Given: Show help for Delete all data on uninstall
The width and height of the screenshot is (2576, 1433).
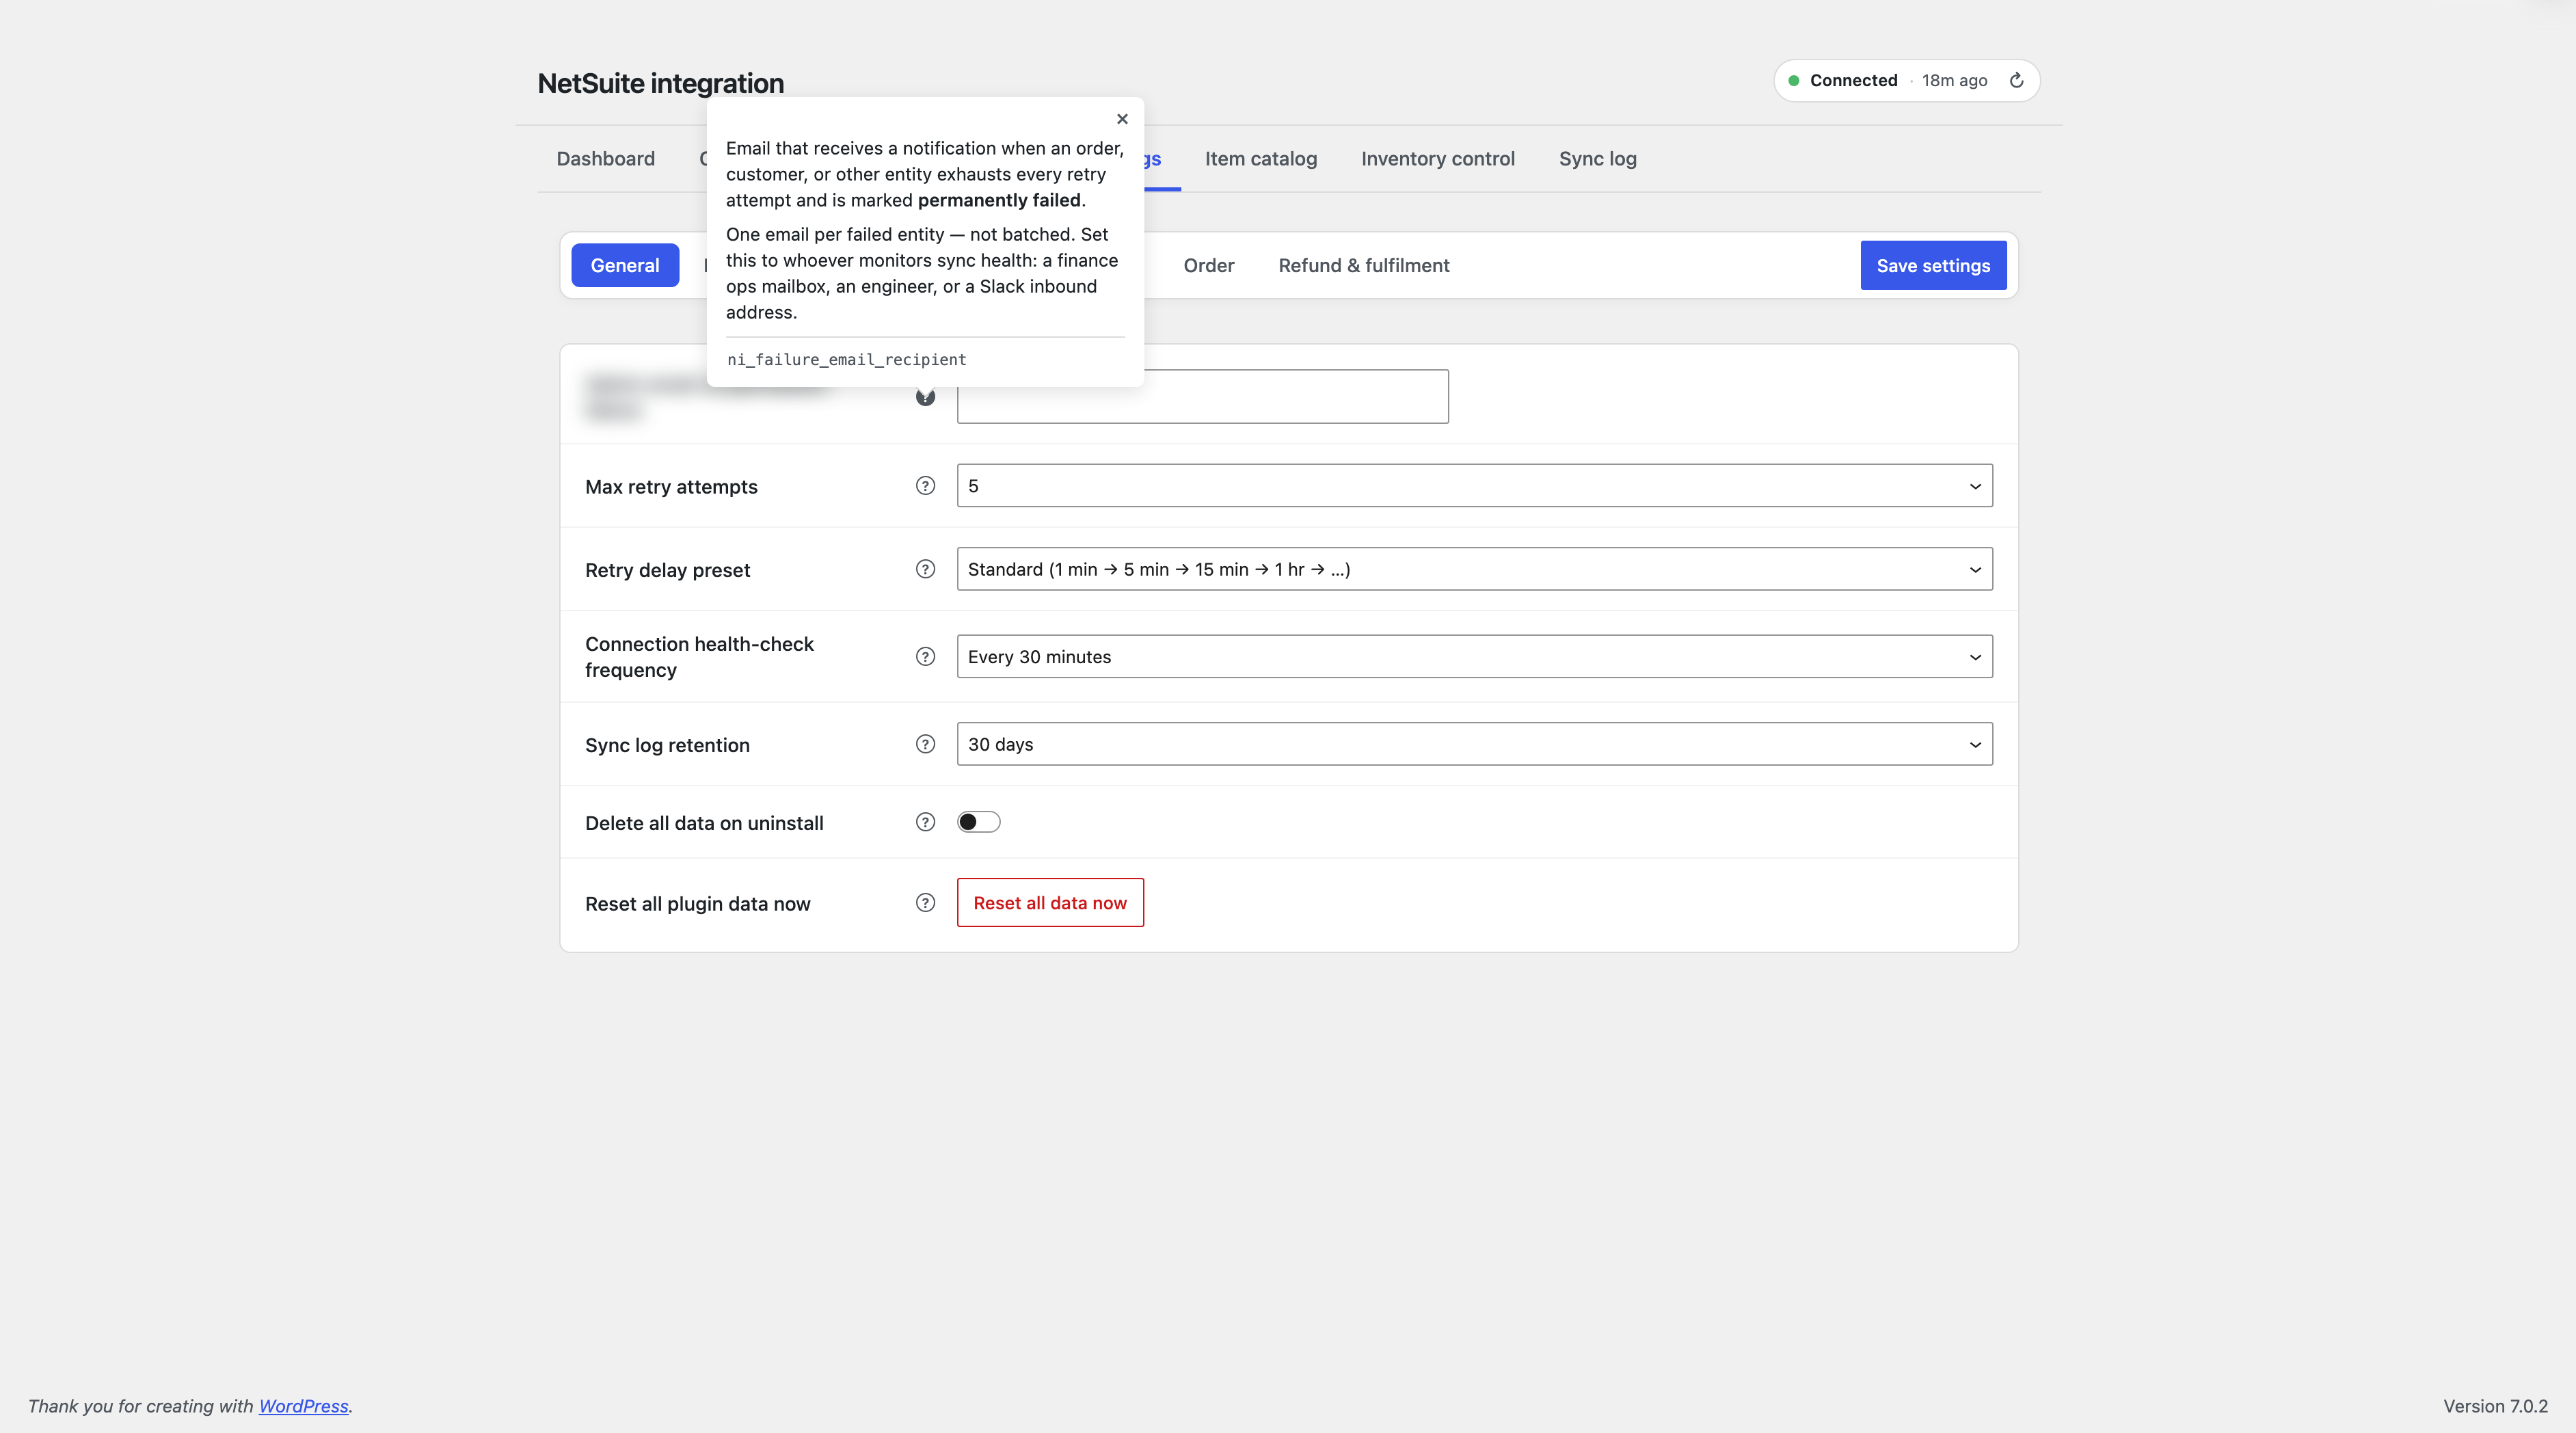Looking at the screenshot, I should (925, 822).
